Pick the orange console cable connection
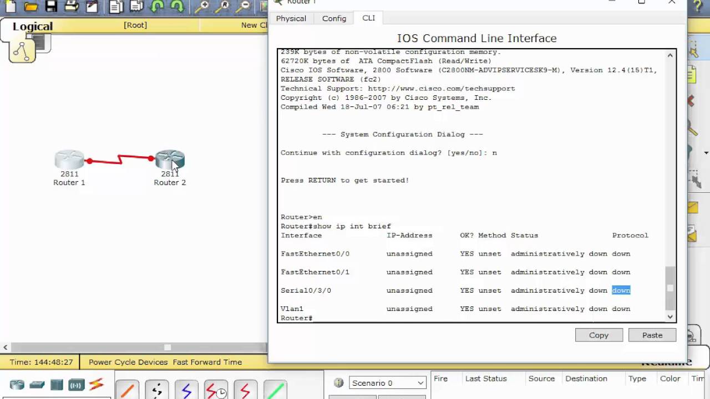Viewport: 710px width, 399px height. pyautogui.click(x=127, y=390)
